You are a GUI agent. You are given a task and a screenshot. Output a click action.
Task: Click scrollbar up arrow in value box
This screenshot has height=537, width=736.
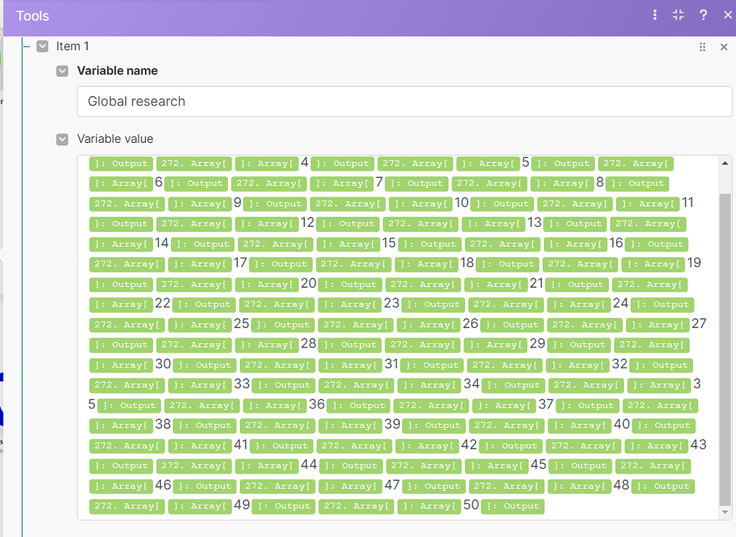724,162
